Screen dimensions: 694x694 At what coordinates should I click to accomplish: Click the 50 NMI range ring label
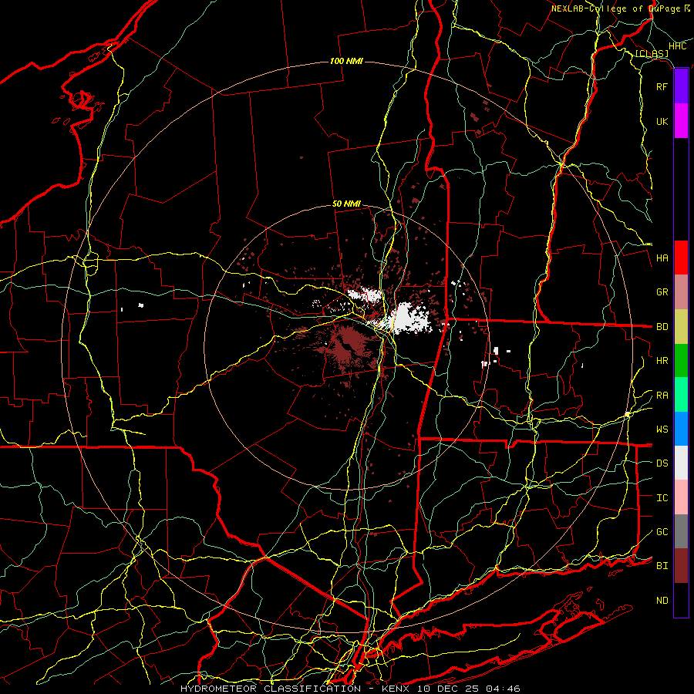click(346, 204)
